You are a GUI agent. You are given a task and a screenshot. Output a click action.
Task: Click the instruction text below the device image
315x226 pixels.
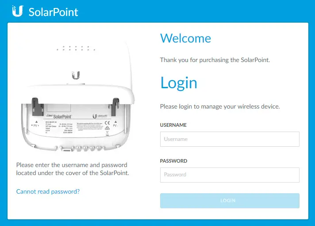73,169
